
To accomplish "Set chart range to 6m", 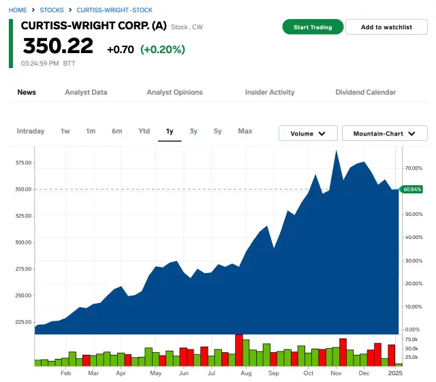I will 117,131.
